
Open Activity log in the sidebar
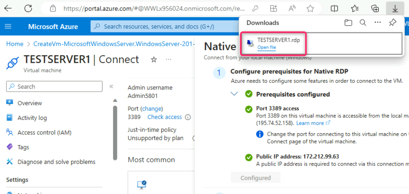[x=32, y=118]
